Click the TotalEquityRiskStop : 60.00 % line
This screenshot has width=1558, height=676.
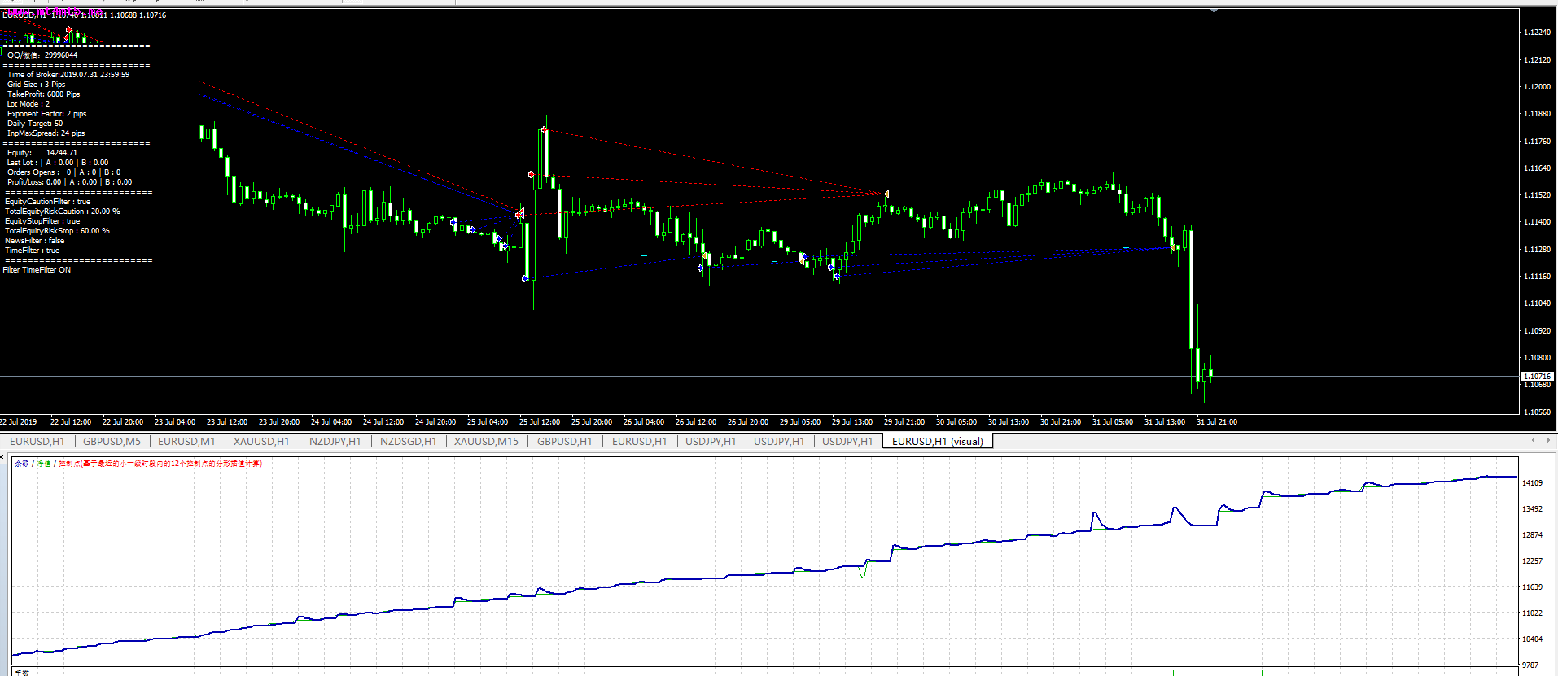coord(57,231)
